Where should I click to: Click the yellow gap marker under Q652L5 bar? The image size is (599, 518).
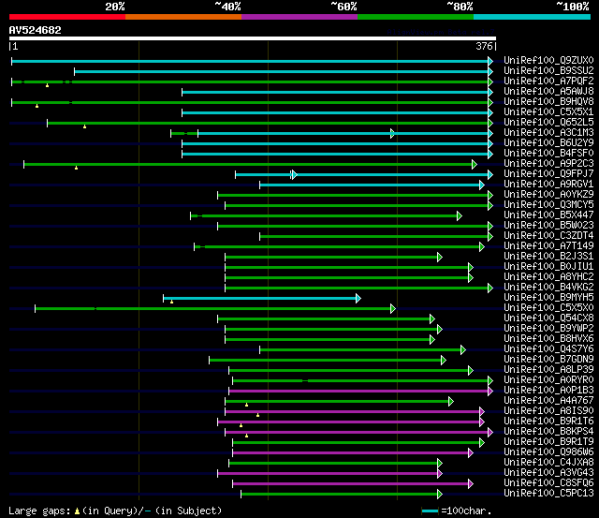pos(85,126)
